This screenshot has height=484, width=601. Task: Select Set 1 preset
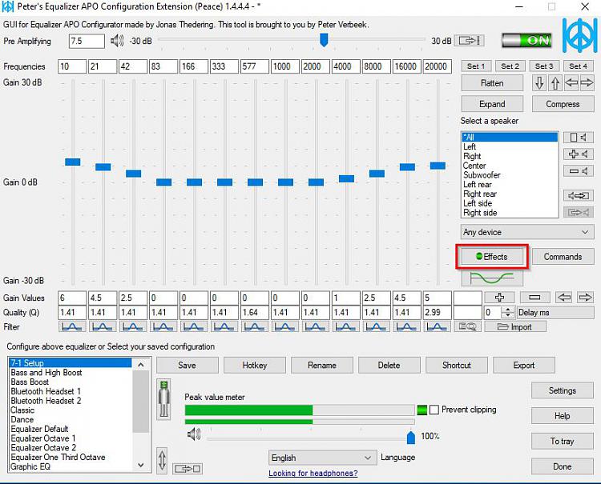point(476,66)
